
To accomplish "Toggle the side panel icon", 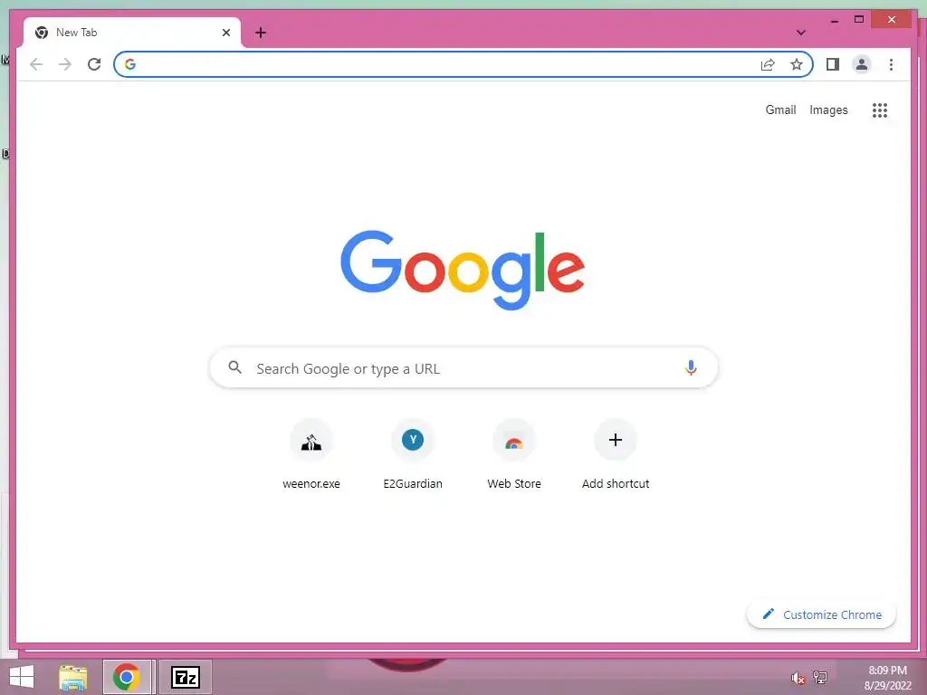I will pyautogui.click(x=833, y=64).
